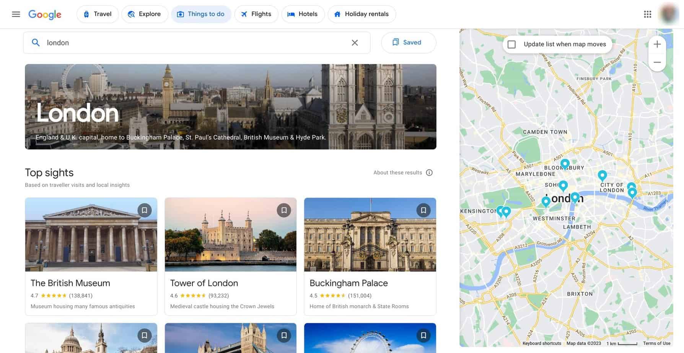Switch to the Holiday rentals tab

362,14
